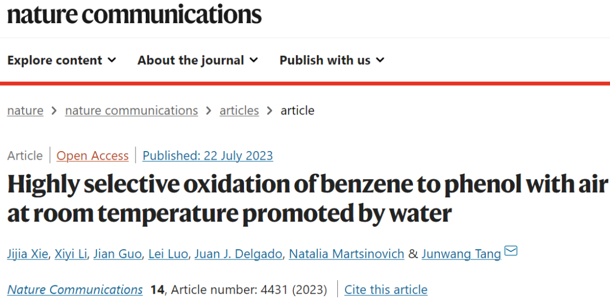610x300 pixels.
Task: Click Cite this article link
Action: tap(386, 289)
